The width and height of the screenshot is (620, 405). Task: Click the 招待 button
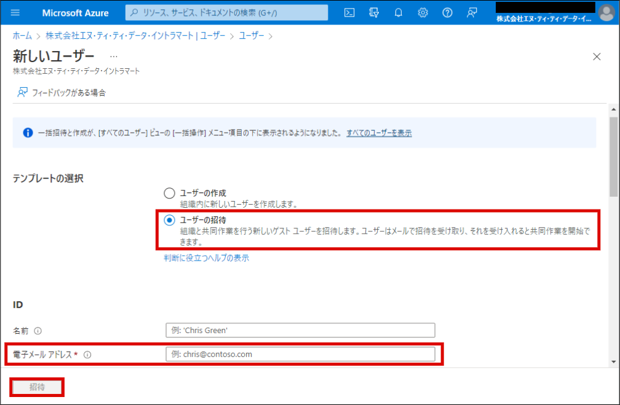click(37, 387)
